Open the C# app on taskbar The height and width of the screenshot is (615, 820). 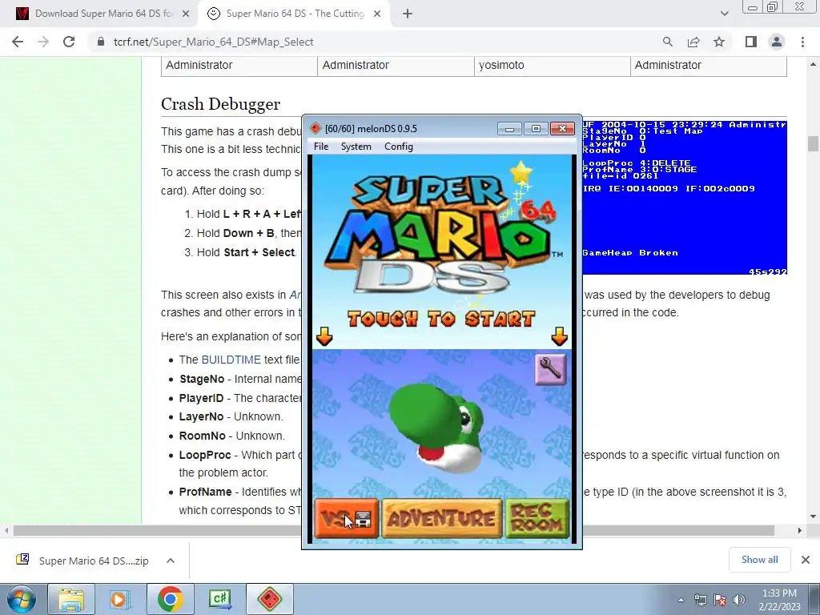(x=219, y=599)
